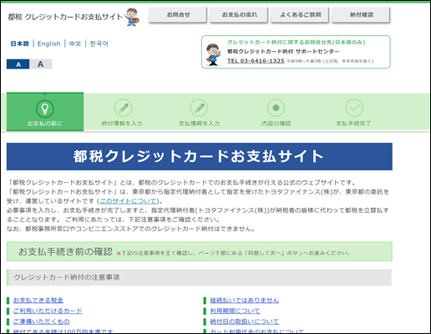This screenshot has width=431, height=334.
Task: Click the mascot logo beside site title
Action: tap(132, 17)
